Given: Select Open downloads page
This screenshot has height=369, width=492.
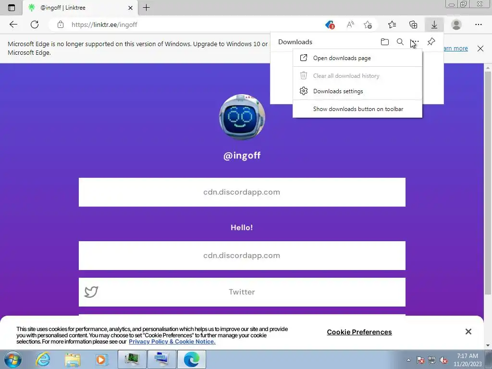Looking at the screenshot, I should (357, 58).
